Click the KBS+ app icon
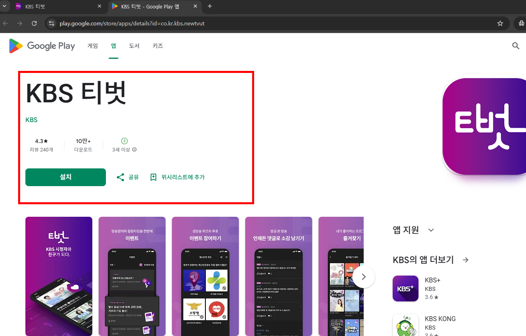This screenshot has height=336, width=526. [x=405, y=288]
